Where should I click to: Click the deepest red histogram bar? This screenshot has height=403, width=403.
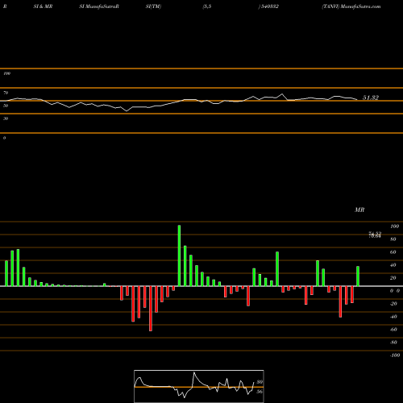click(151, 309)
